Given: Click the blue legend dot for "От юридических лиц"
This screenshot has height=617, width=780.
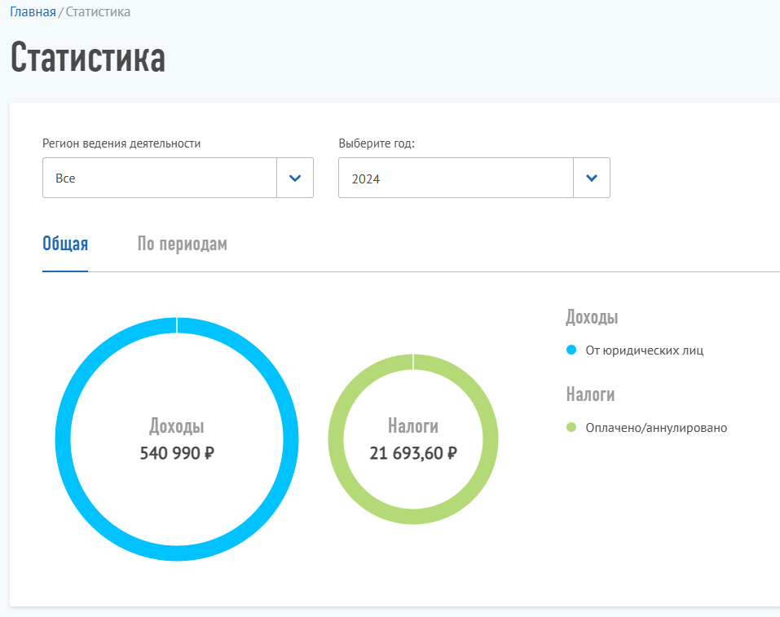Looking at the screenshot, I should (571, 349).
